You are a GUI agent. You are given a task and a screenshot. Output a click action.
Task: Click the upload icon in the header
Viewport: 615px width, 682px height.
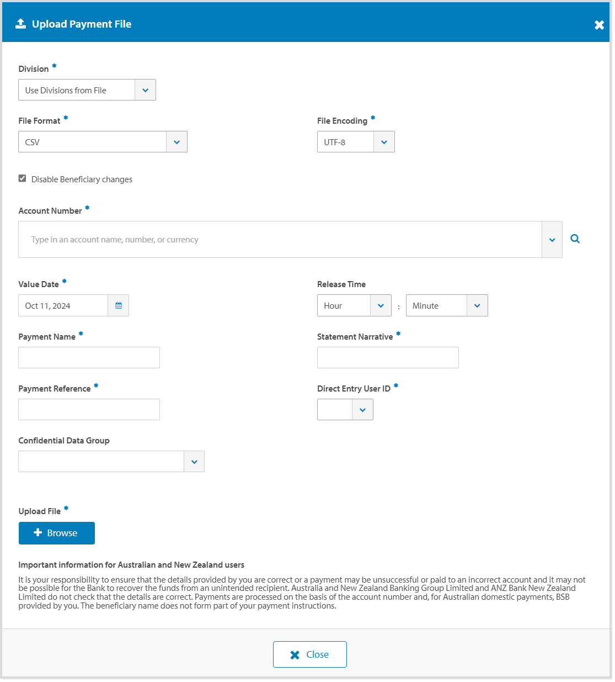click(20, 23)
